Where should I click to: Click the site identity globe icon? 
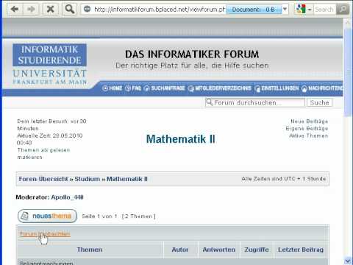pyautogui.click(x=87, y=10)
